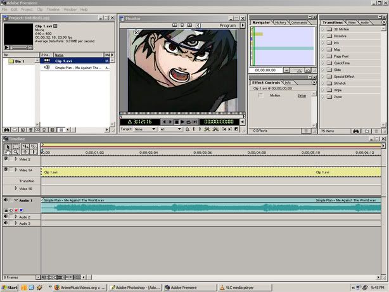
Task: Select the Hand tool in Timeline
Action: (8, 152)
